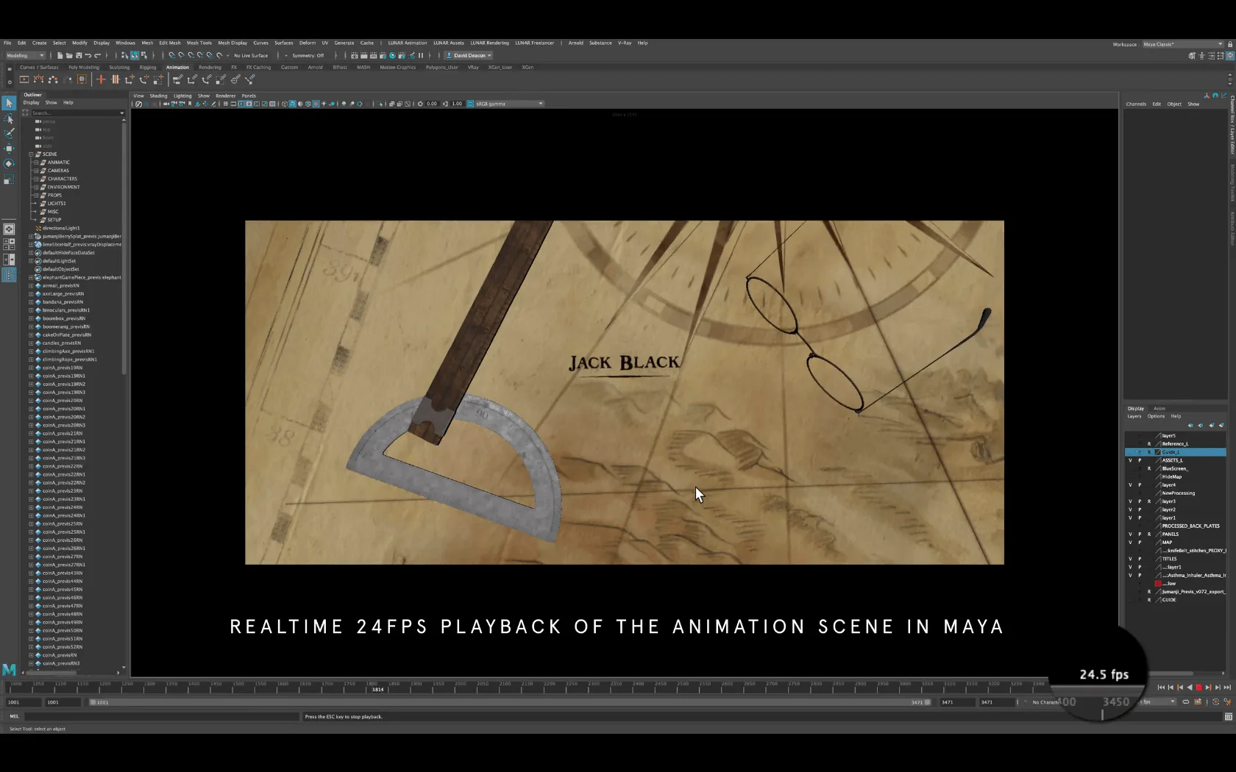Click the Redo icon in status line

97,55
